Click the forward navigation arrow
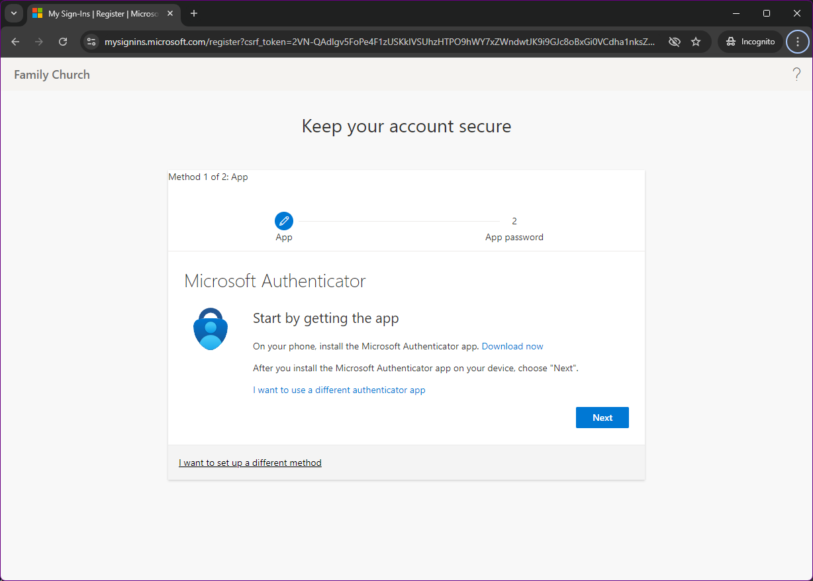 [39, 42]
